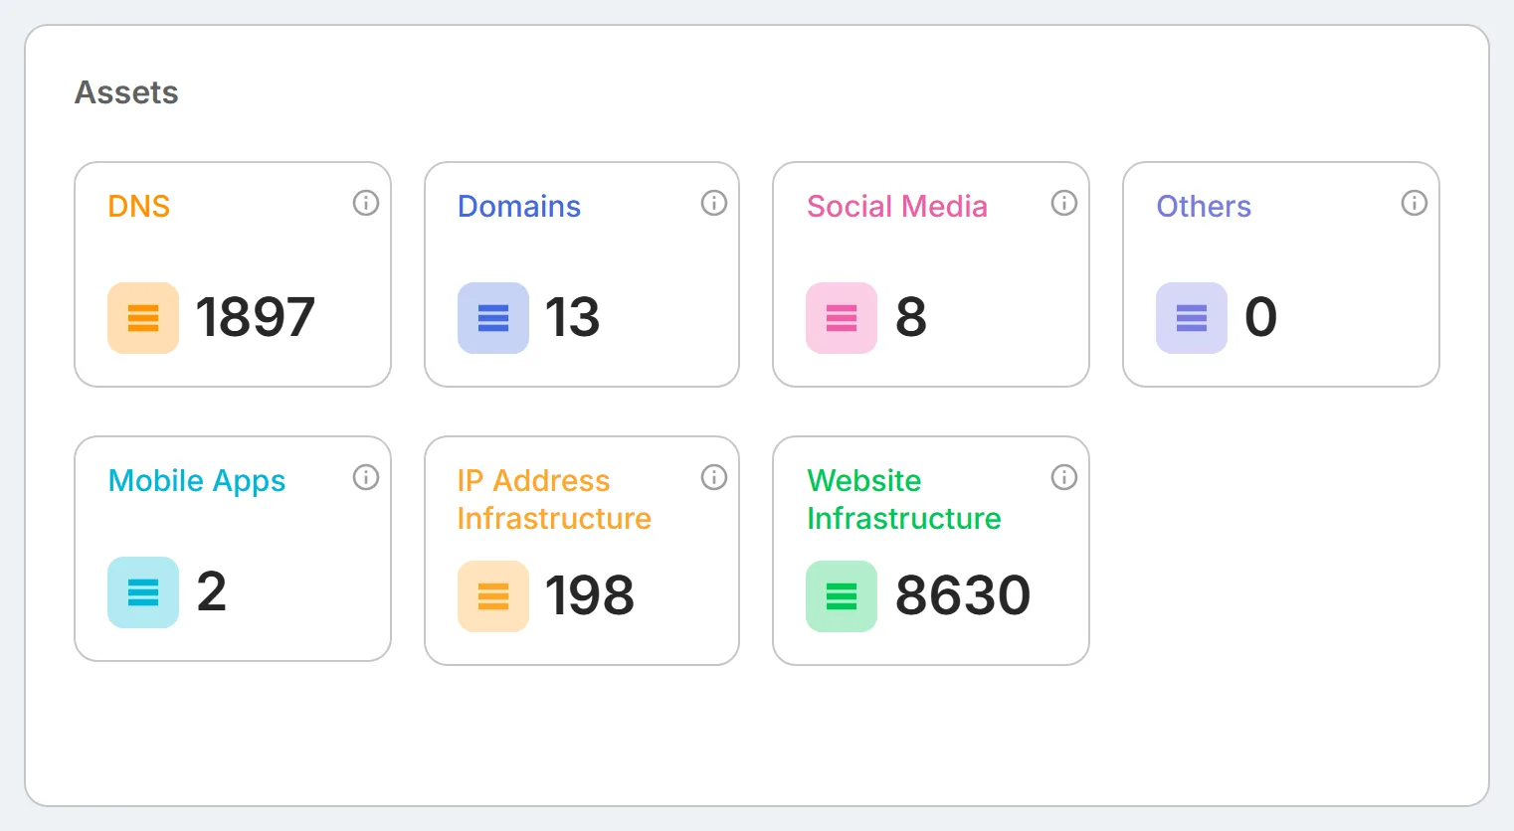Open info tooltip on Domains card
The height and width of the screenshot is (831, 1514).
(x=714, y=203)
